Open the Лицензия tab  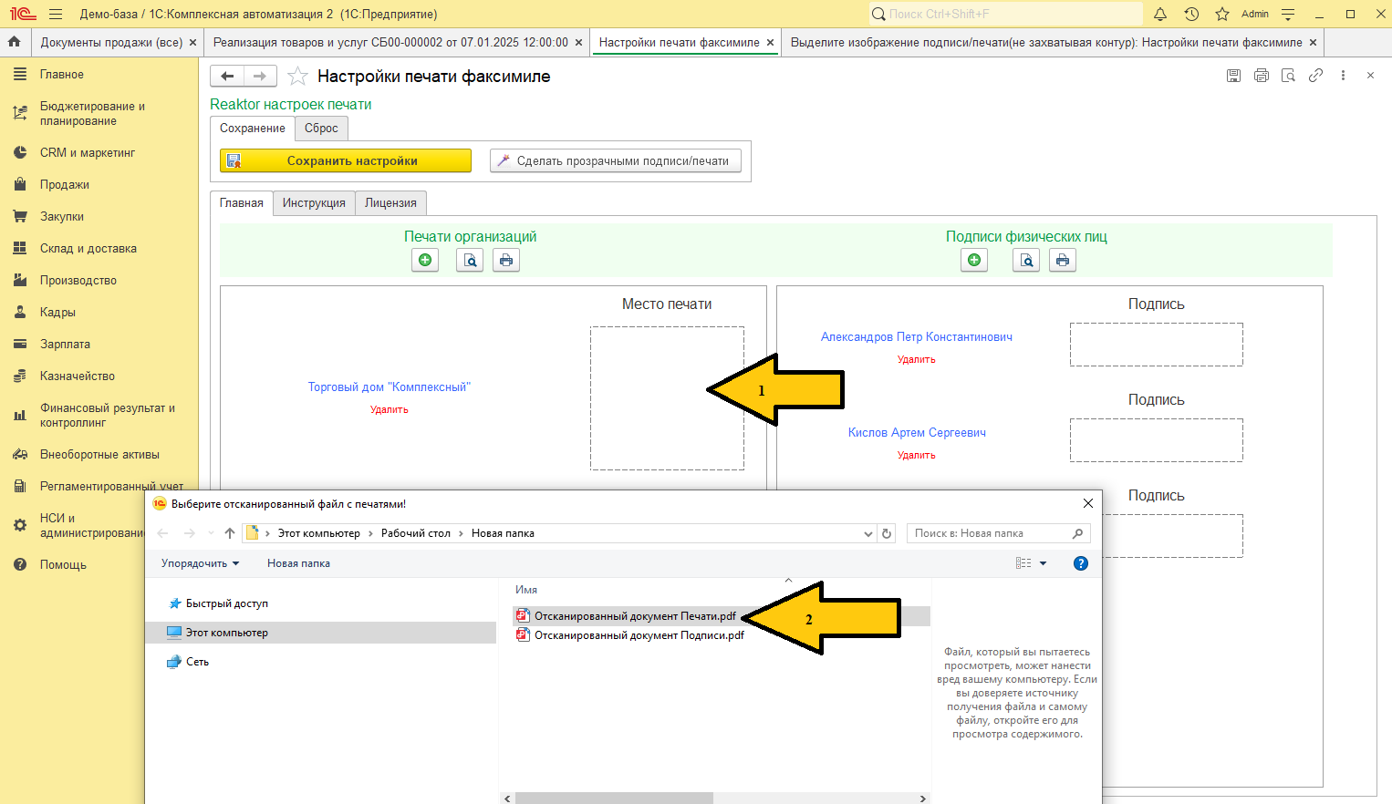[390, 203]
